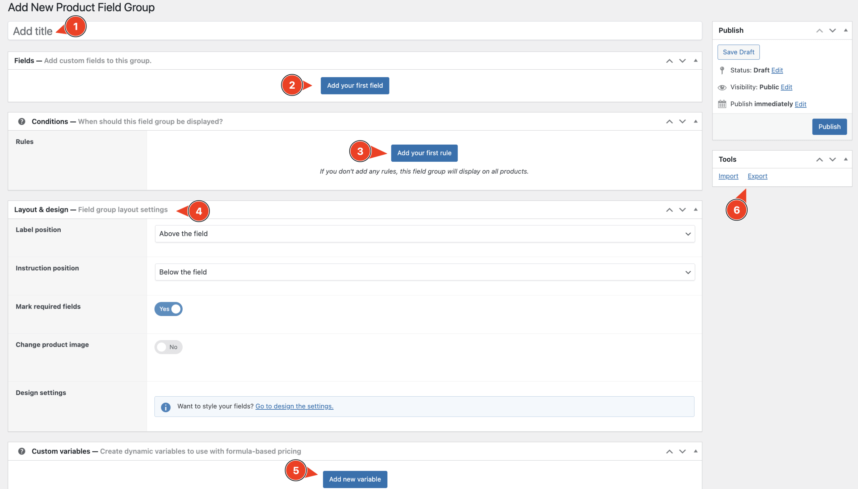Click the Custom variables help icon
Image resolution: width=858 pixels, height=489 pixels.
click(21, 451)
